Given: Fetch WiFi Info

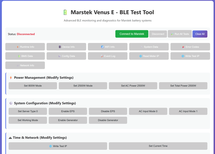Looking at the screenshot, I should click(x=108, y=47).
